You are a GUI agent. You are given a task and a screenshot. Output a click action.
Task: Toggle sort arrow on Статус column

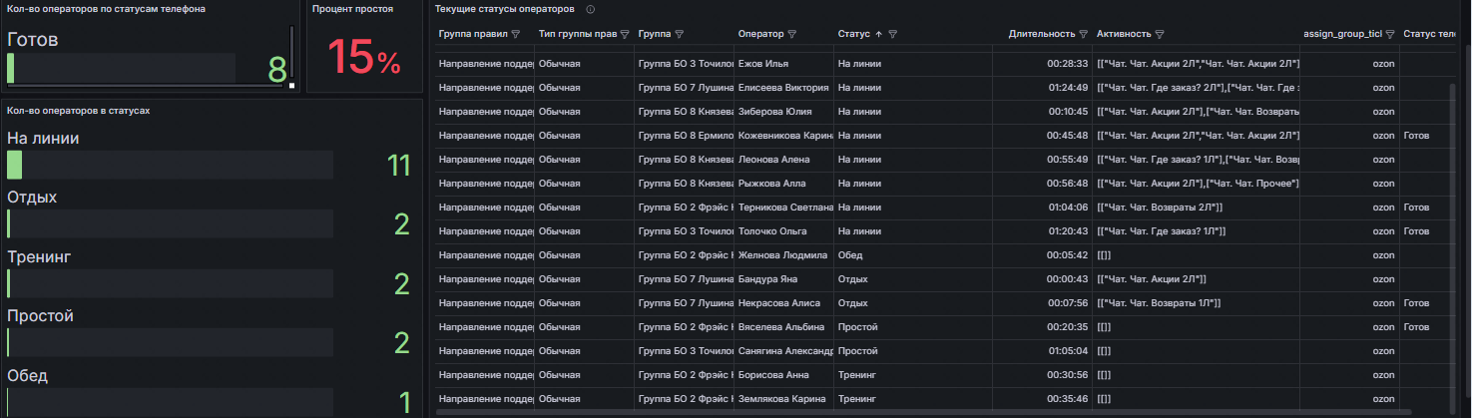[x=878, y=34]
